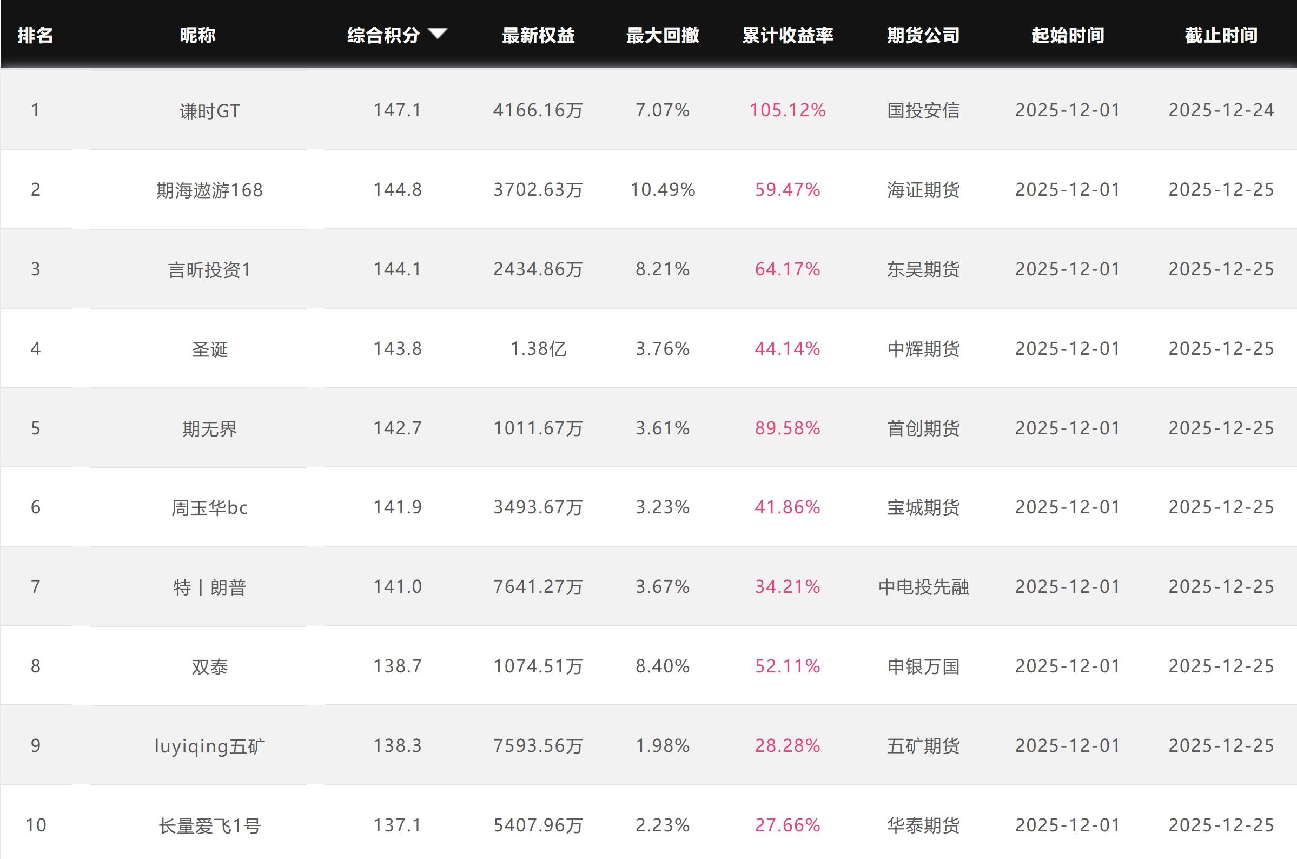Click the 排名 column header
This screenshot has width=1297, height=859.
pos(35,36)
